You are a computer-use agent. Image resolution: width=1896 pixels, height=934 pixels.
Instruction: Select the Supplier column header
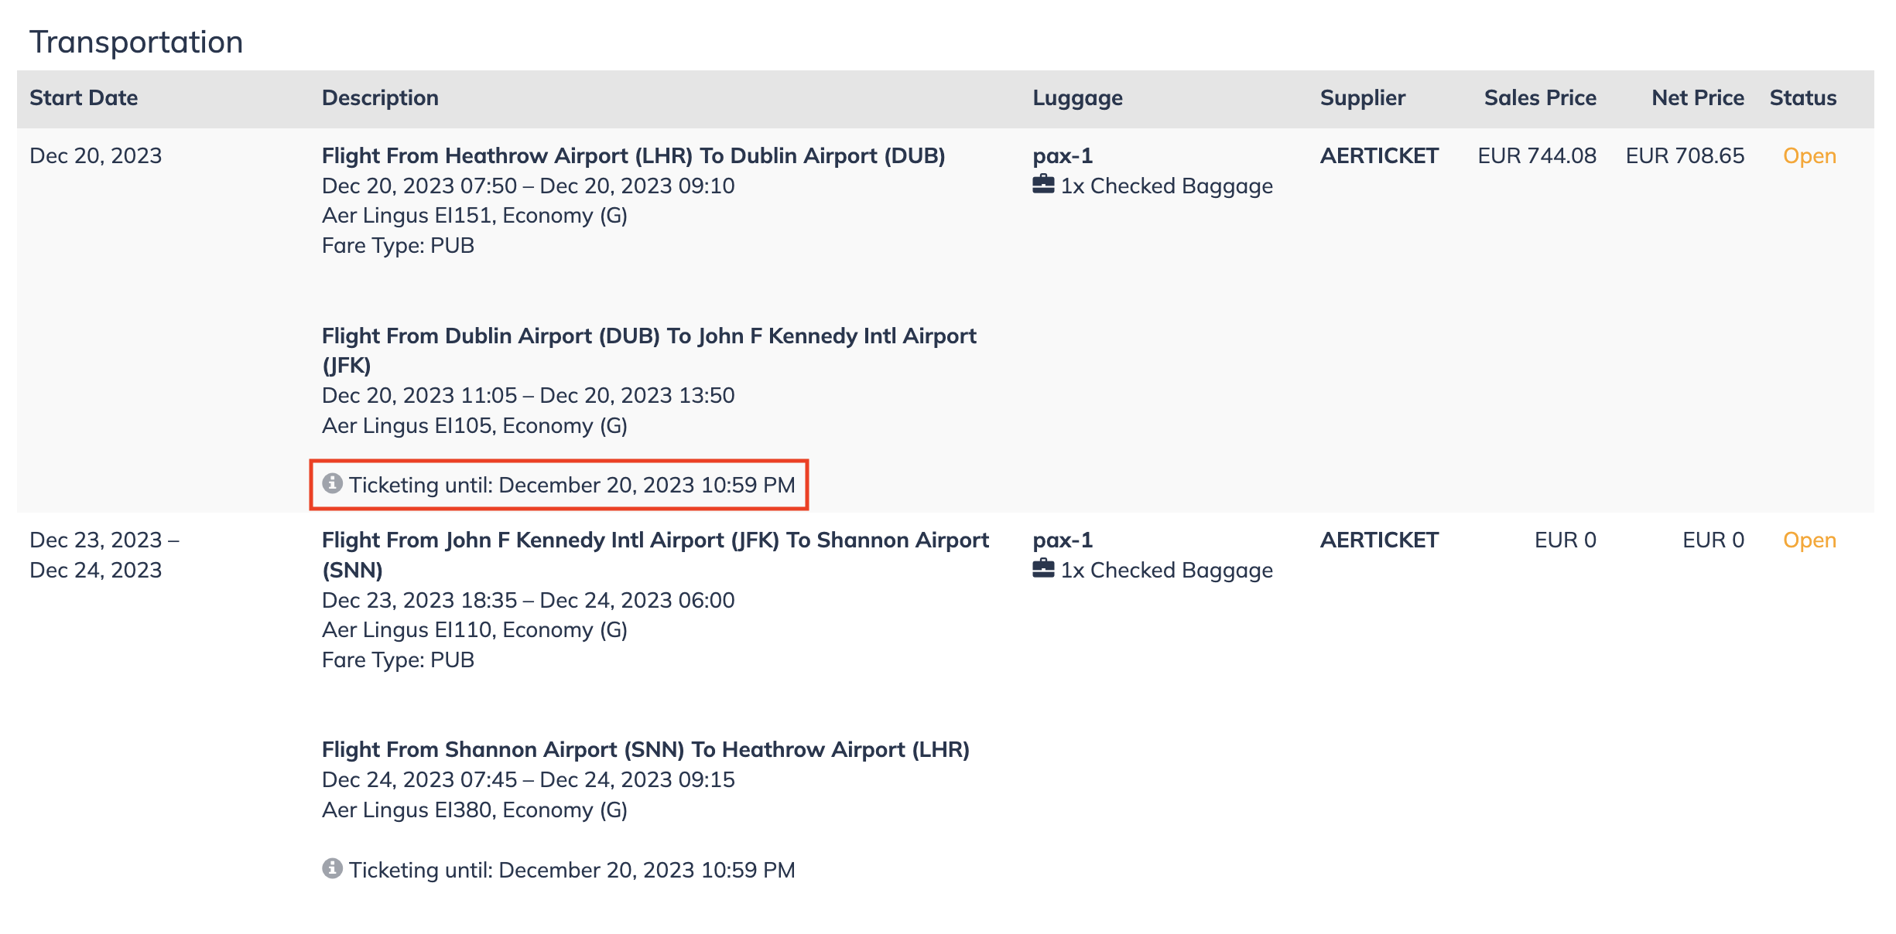(x=1363, y=98)
